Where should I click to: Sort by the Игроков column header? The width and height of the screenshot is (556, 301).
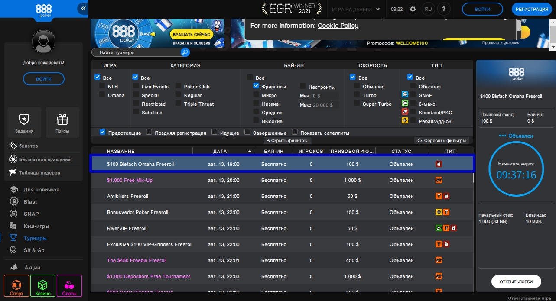click(311, 151)
